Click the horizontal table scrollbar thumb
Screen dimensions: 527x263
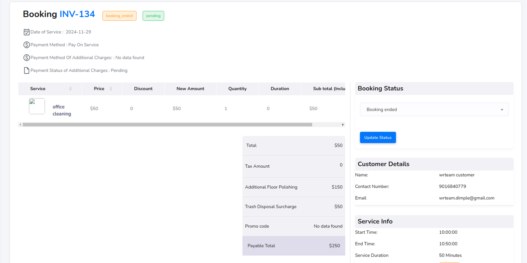[x=167, y=125]
